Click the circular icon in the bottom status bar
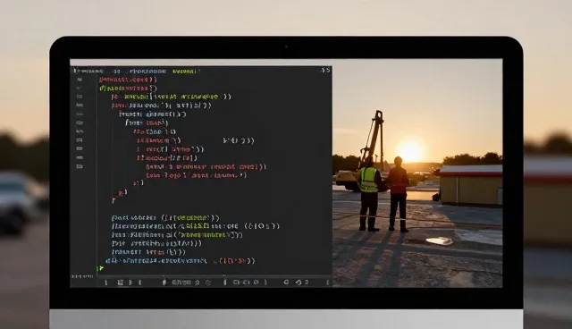 pos(286,282)
